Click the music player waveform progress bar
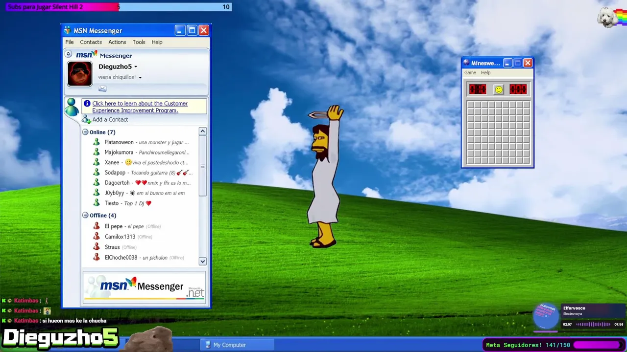Image resolution: width=627 pixels, height=352 pixels. (593, 325)
